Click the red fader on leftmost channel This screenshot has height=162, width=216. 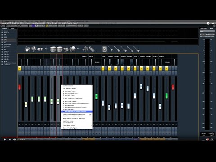click(x=19, y=87)
